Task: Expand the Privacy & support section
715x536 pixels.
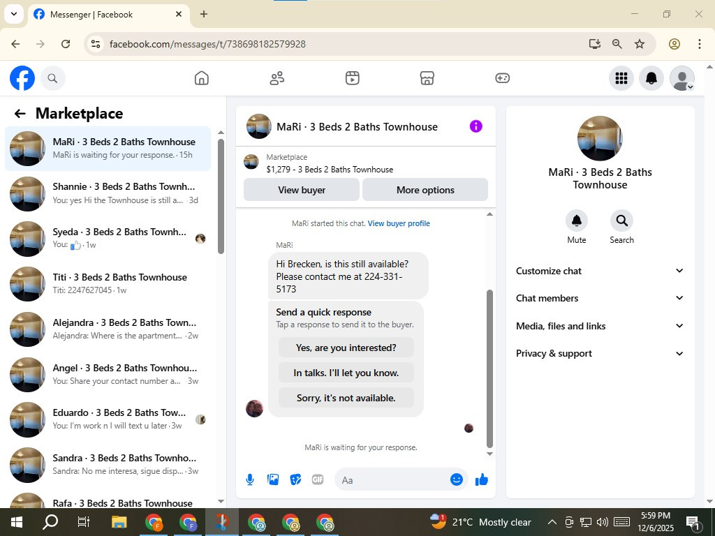Action: coord(600,353)
